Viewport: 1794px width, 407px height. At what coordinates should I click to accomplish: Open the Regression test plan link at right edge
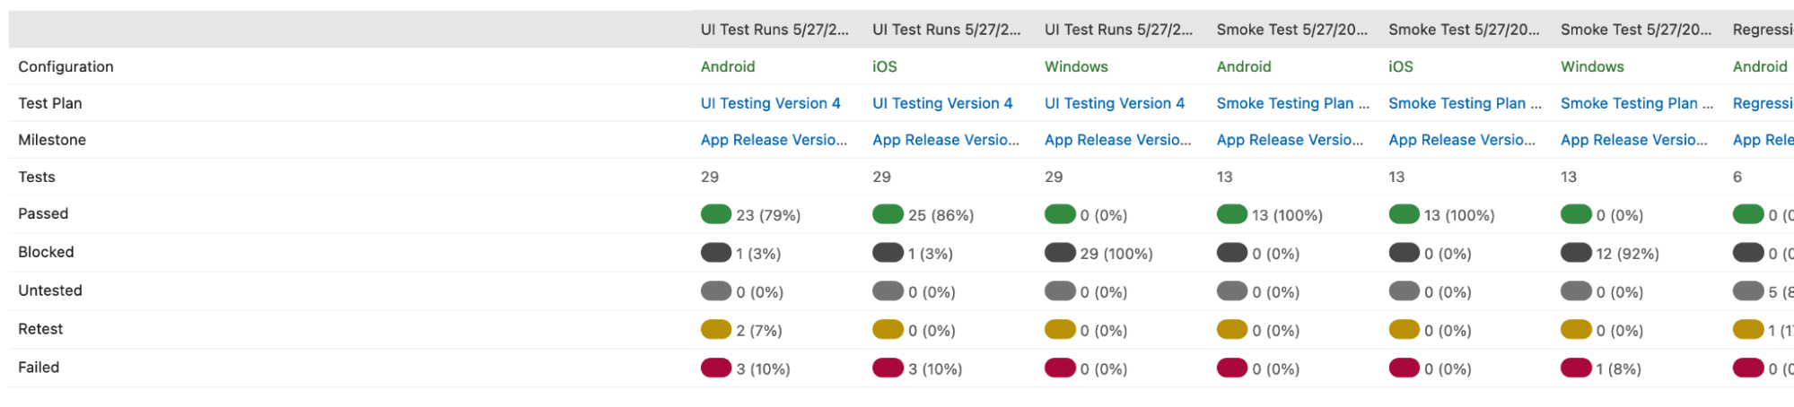tap(1762, 103)
